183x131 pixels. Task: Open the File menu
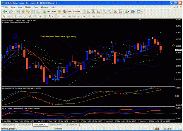coord(7,7)
